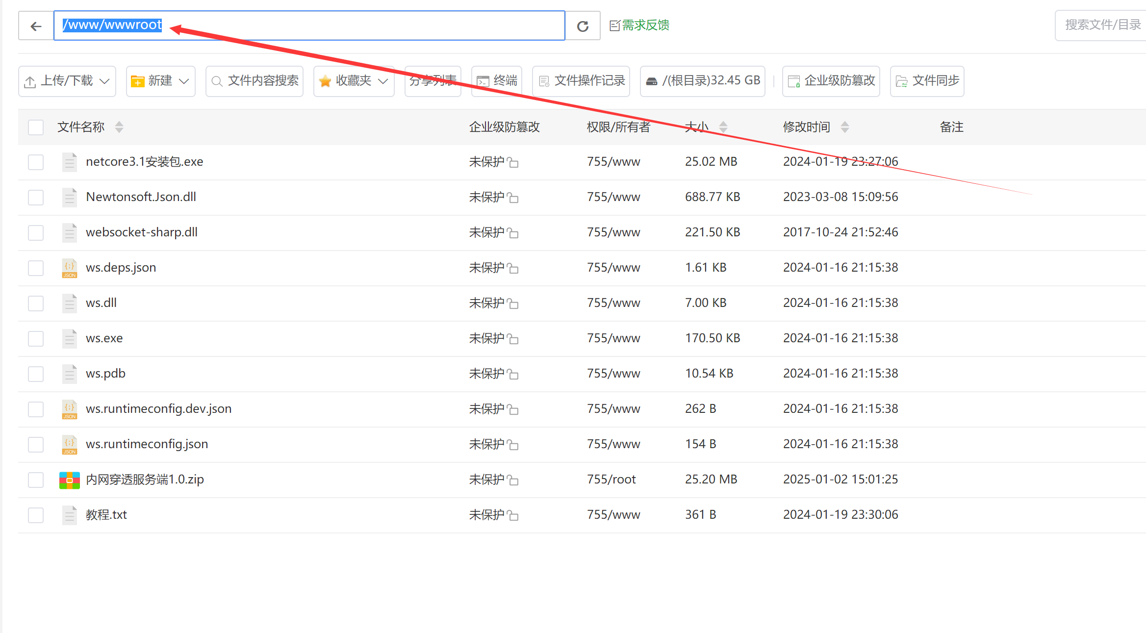1146x633 pixels.
Task: Click the refresh directory icon
Action: click(583, 26)
